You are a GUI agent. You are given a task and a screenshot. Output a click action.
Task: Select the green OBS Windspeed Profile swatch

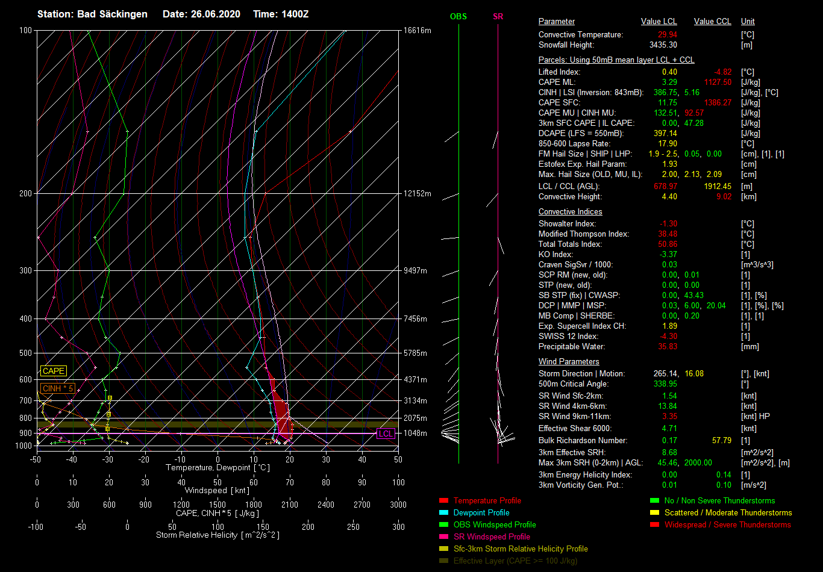(x=443, y=525)
